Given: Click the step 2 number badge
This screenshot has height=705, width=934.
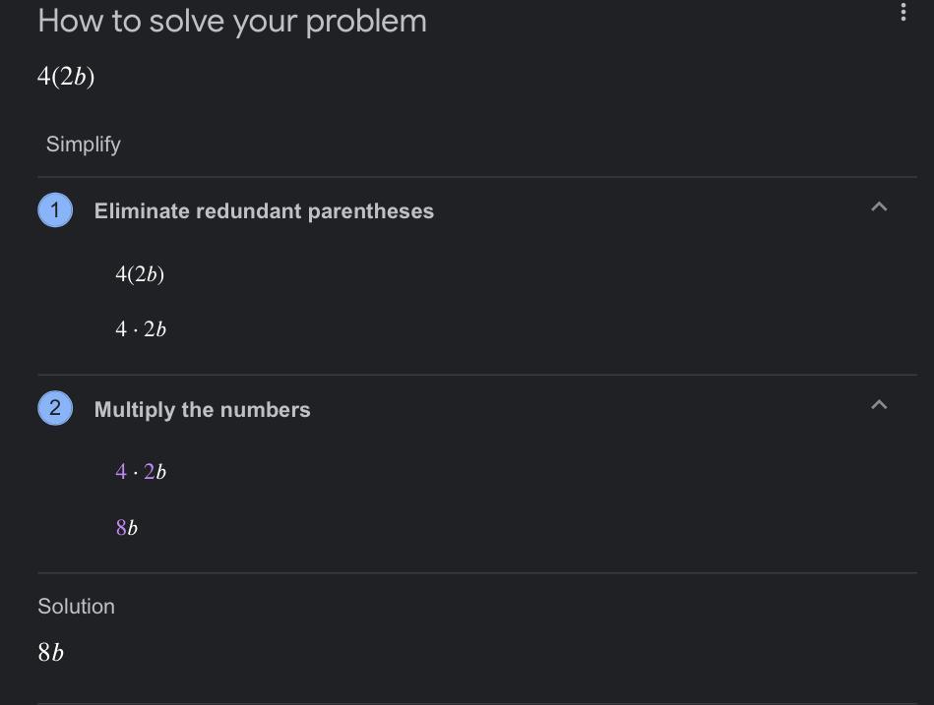Looking at the screenshot, I should tap(55, 408).
